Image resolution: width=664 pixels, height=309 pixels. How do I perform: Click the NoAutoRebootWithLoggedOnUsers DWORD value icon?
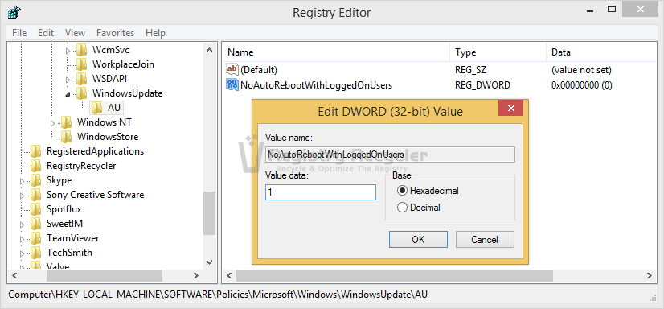tap(232, 84)
